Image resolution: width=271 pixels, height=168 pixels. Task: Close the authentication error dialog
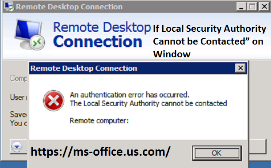click(240, 68)
